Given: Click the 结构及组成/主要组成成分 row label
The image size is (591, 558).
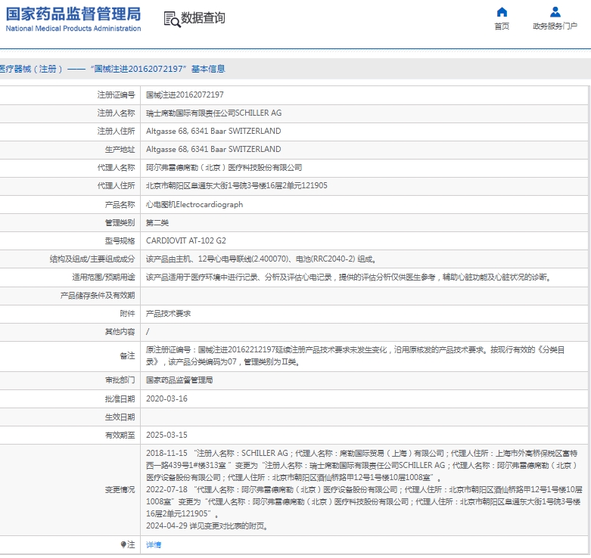Looking at the screenshot, I should pyautogui.click(x=92, y=259).
